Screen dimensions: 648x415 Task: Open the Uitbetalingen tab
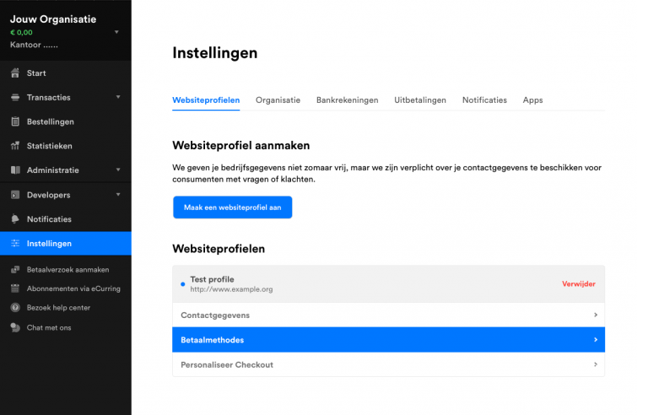click(x=420, y=100)
